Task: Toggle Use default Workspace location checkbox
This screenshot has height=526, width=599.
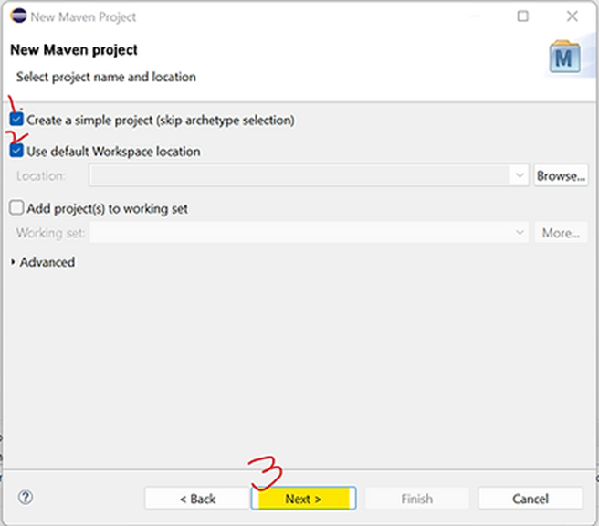Action: [16, 151]
